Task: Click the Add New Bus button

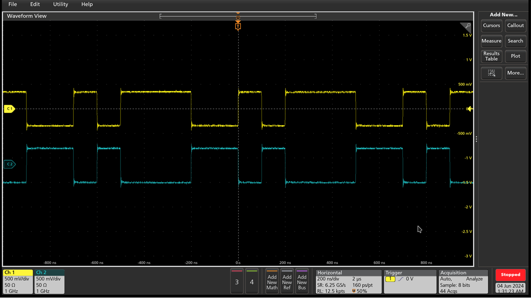Action: [x=302, y=281]
